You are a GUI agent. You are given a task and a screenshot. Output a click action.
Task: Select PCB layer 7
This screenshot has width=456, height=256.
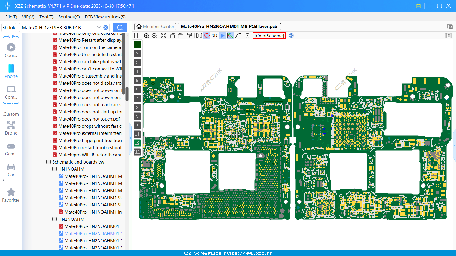137,98
